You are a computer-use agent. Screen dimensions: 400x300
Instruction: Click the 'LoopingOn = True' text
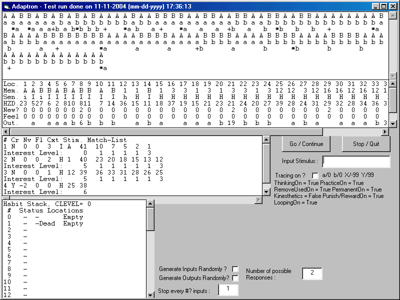point(295,202)
